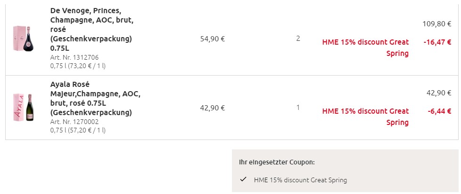
Task: Click the -16,47 € discount amount
Action: tap(437, 42)
